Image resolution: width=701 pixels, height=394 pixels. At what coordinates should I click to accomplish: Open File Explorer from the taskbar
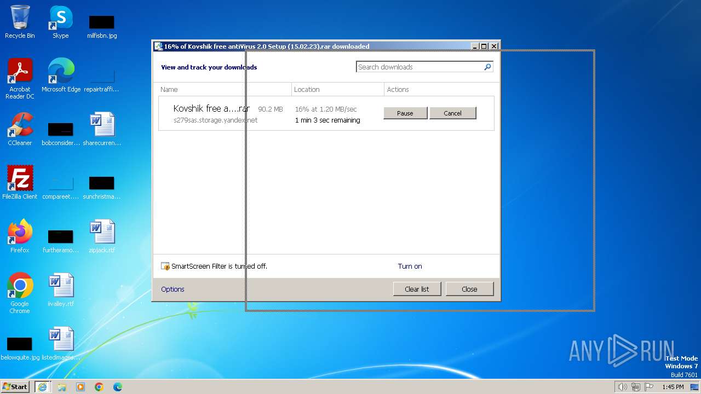[x=62, y=387]
